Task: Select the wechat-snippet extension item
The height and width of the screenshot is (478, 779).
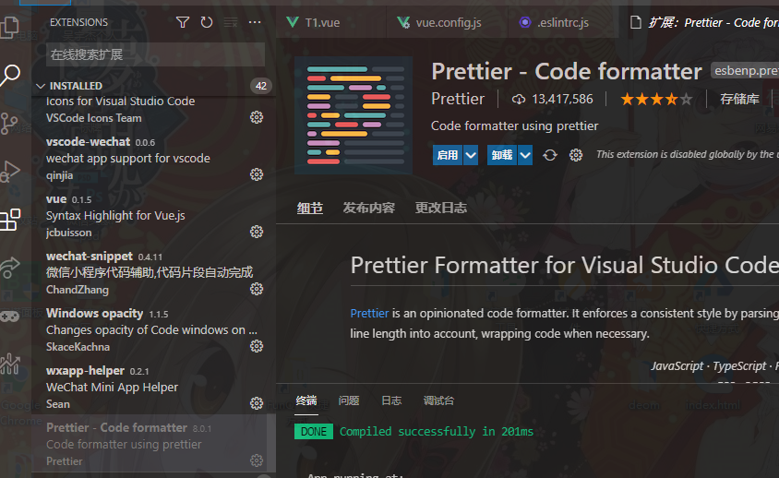Action: pos(153,272)
